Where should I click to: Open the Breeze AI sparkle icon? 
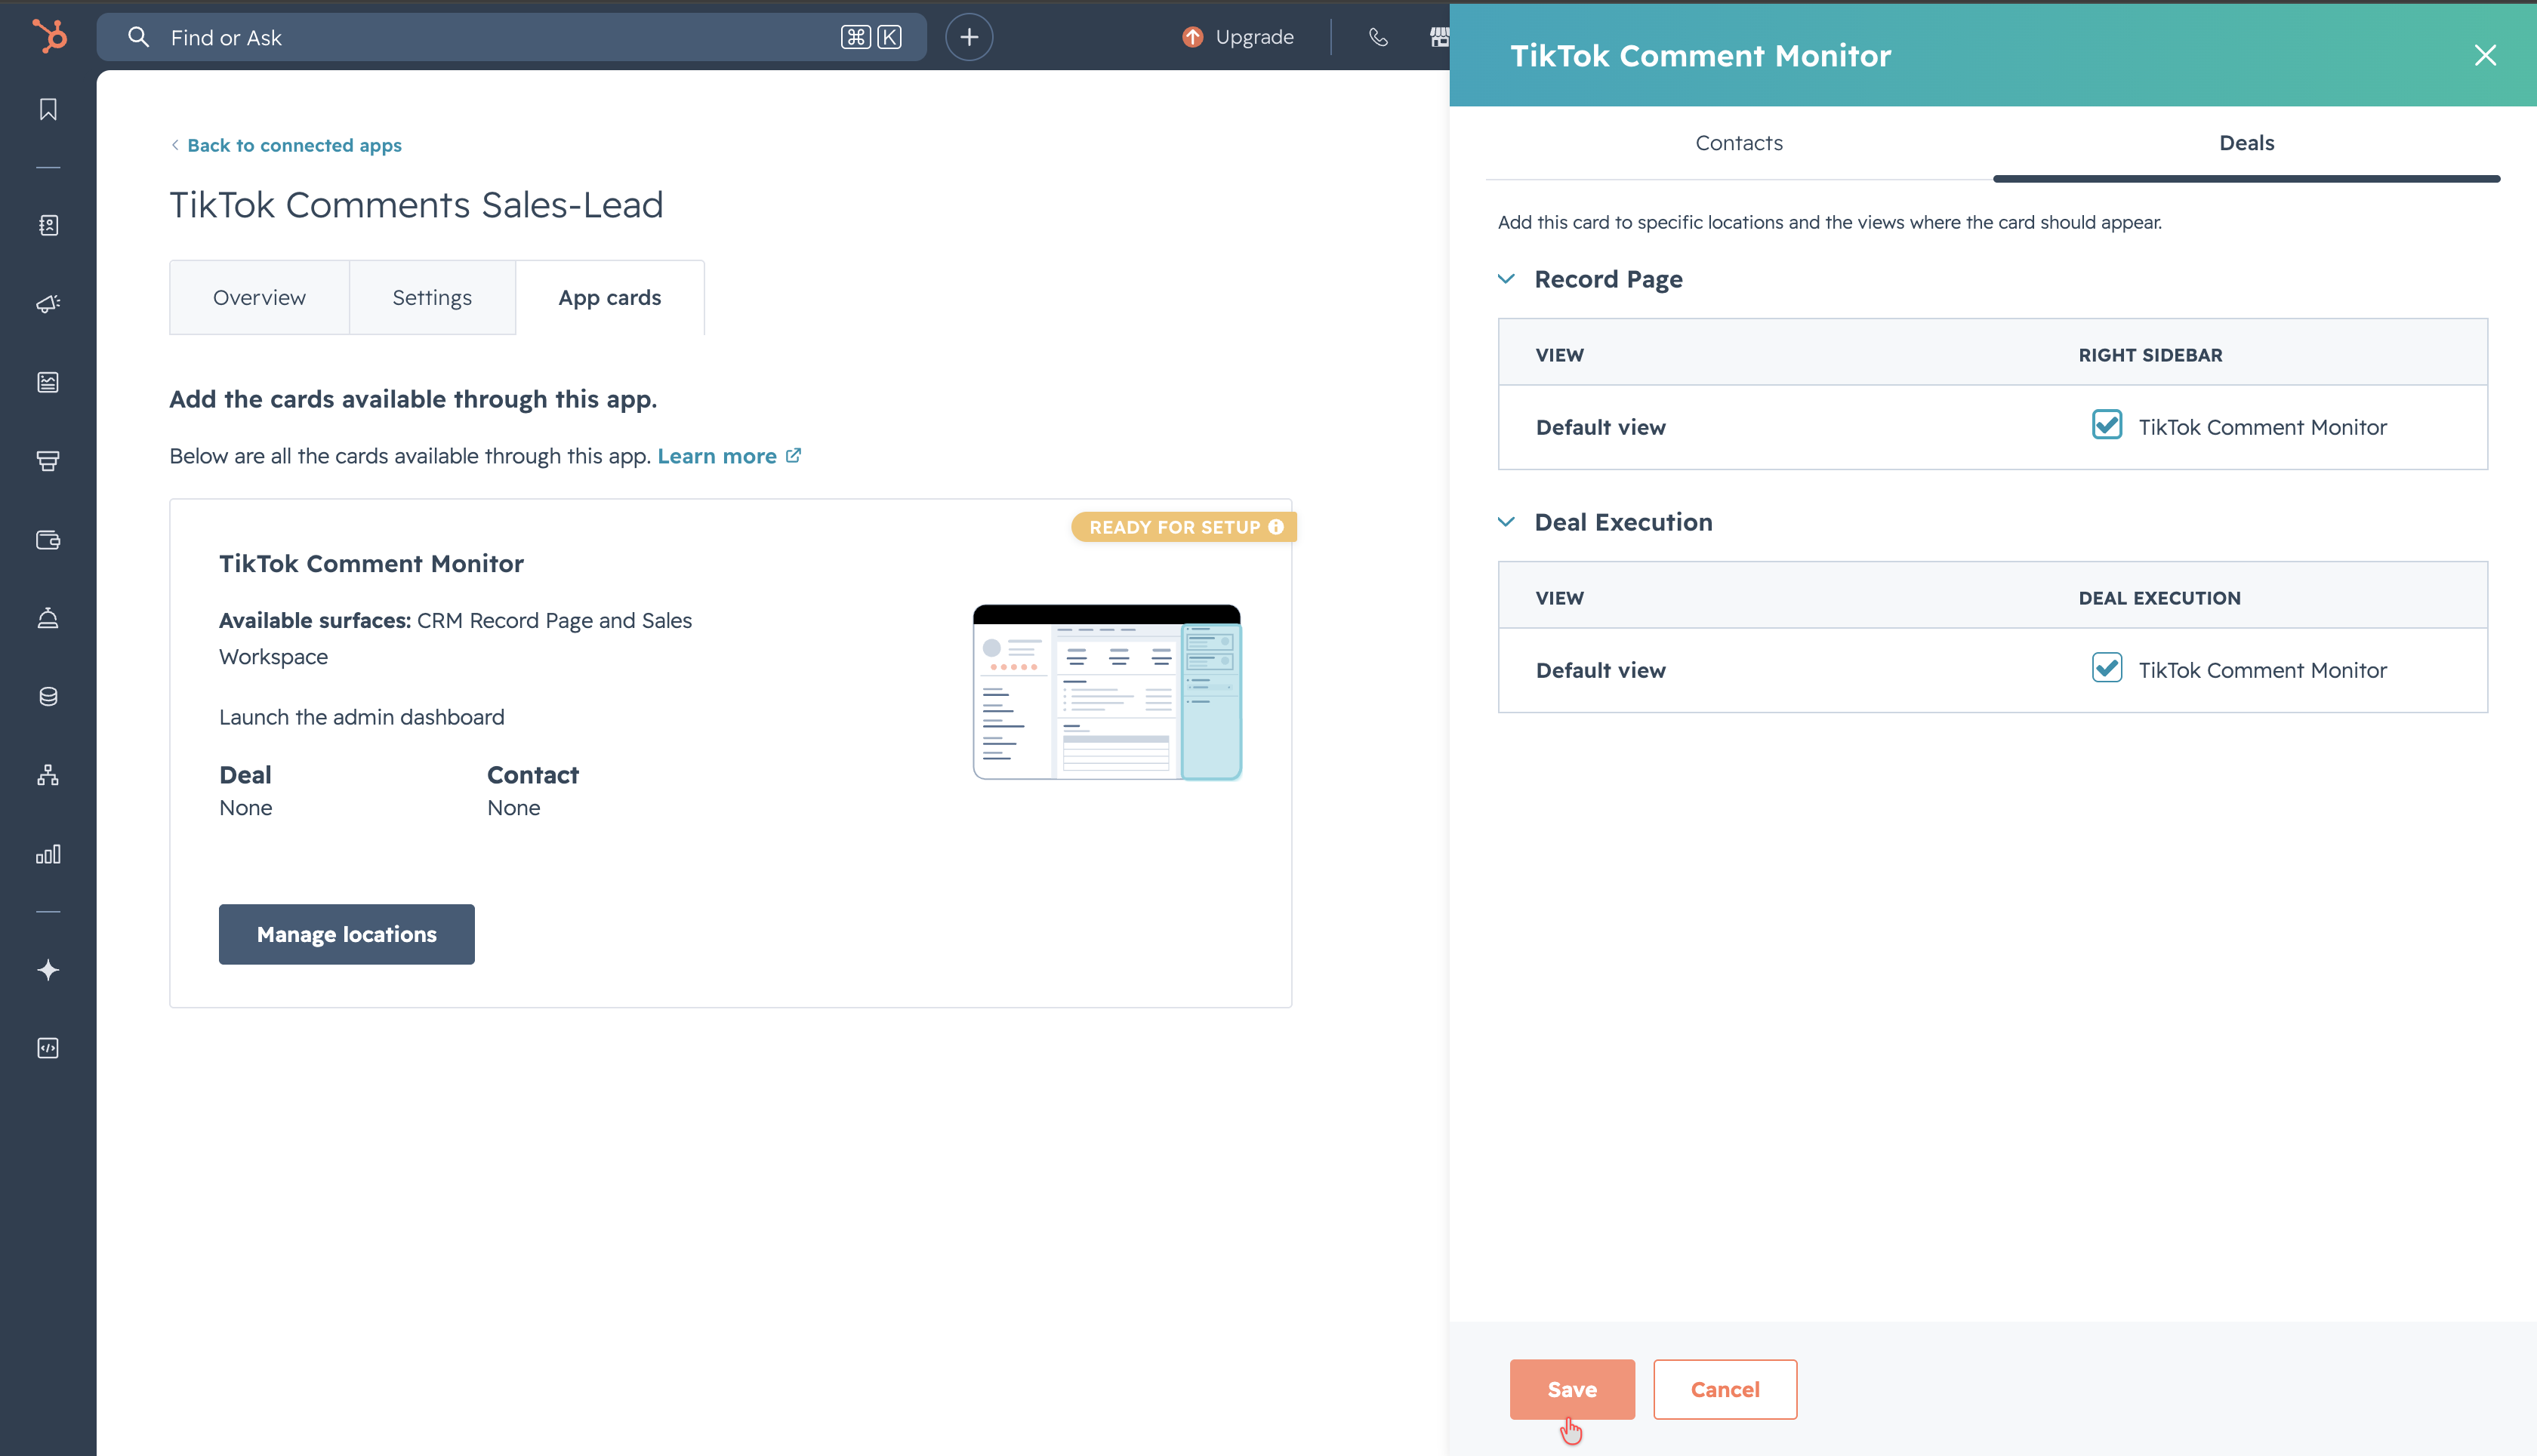(48, 970)
